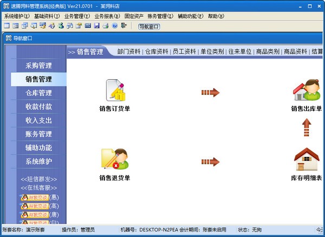This screenshot has height=237, width=325.
Task: Click the 导航窗口 toolbar button
Action: (x=149, y=27)
